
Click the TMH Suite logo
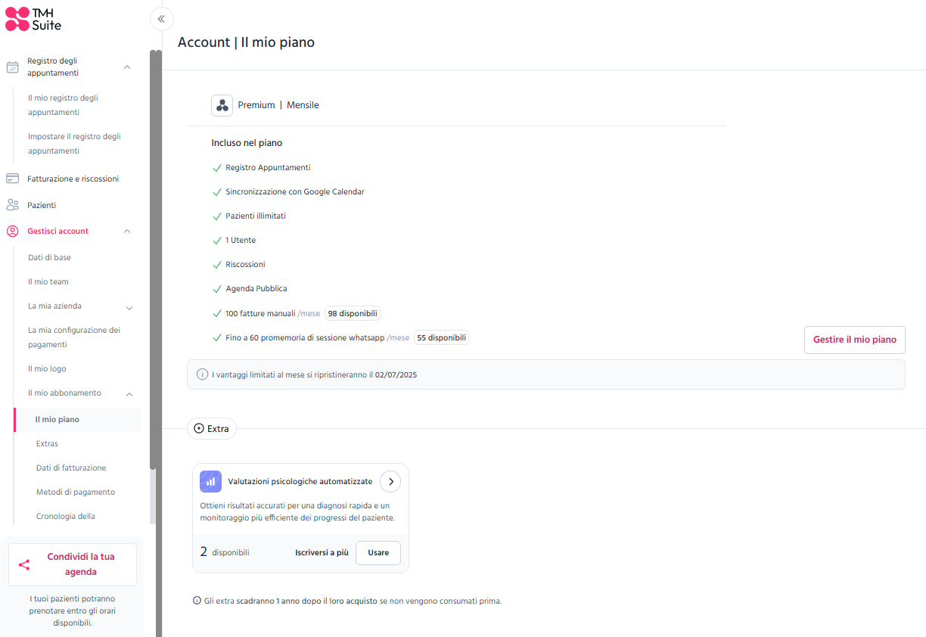tap(33, 19)
